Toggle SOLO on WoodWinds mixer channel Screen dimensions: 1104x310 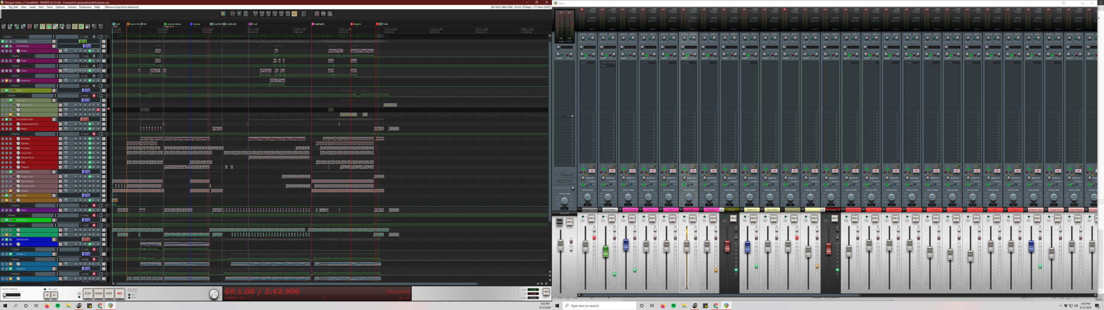tap(632, 219)
